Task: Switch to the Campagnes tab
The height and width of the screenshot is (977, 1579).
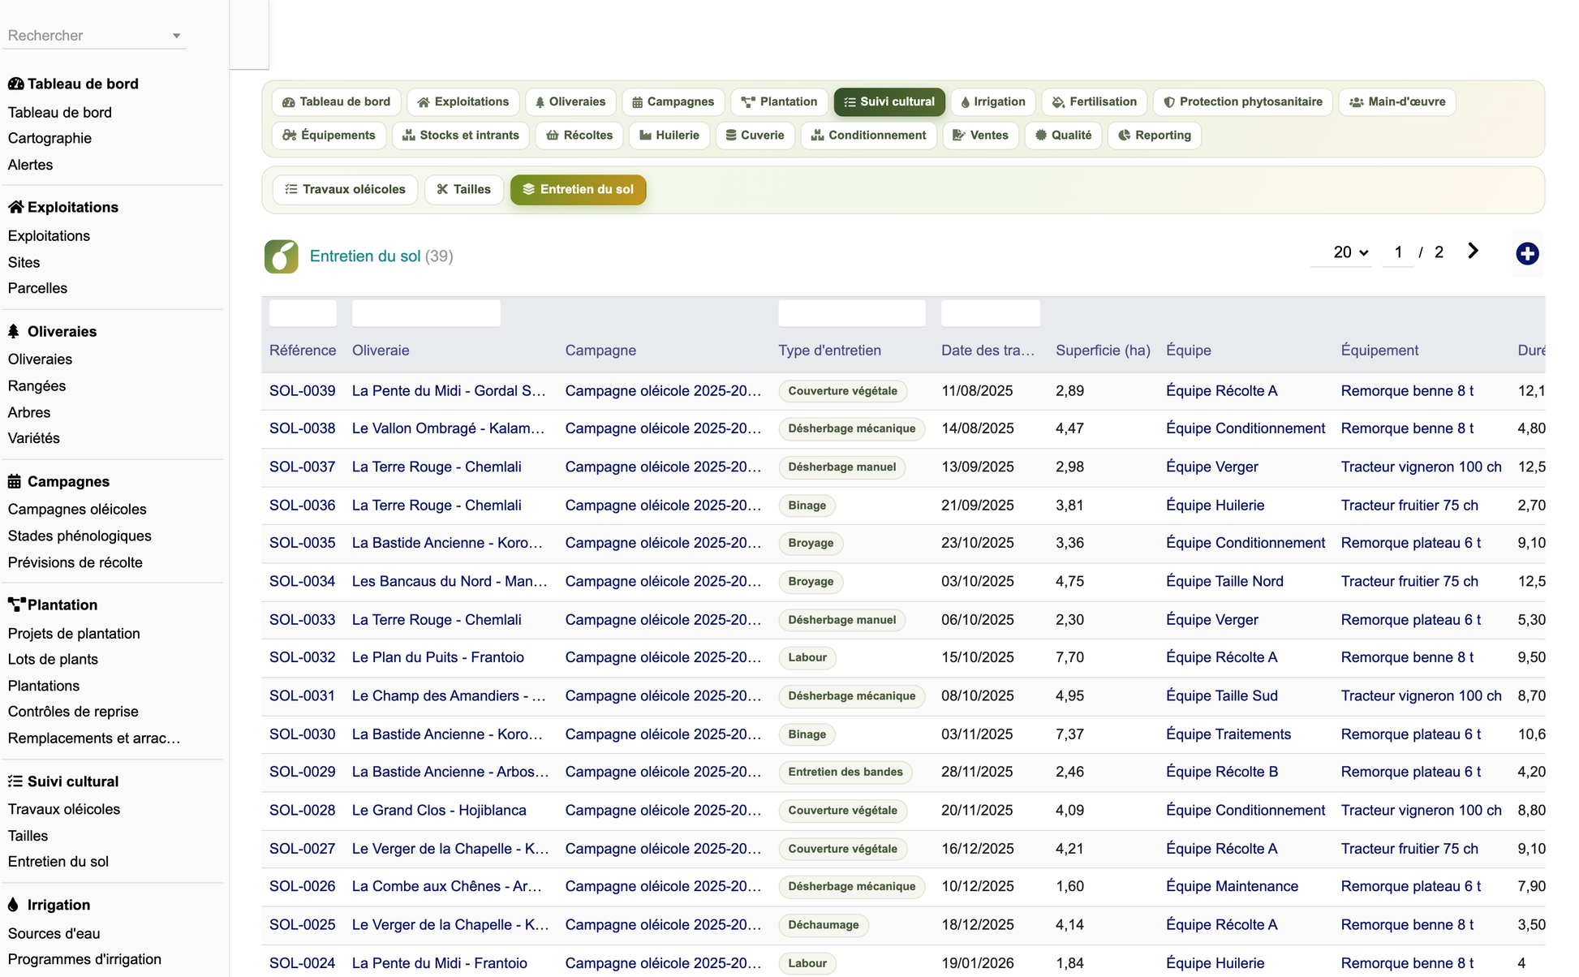Action: point(673,102)
